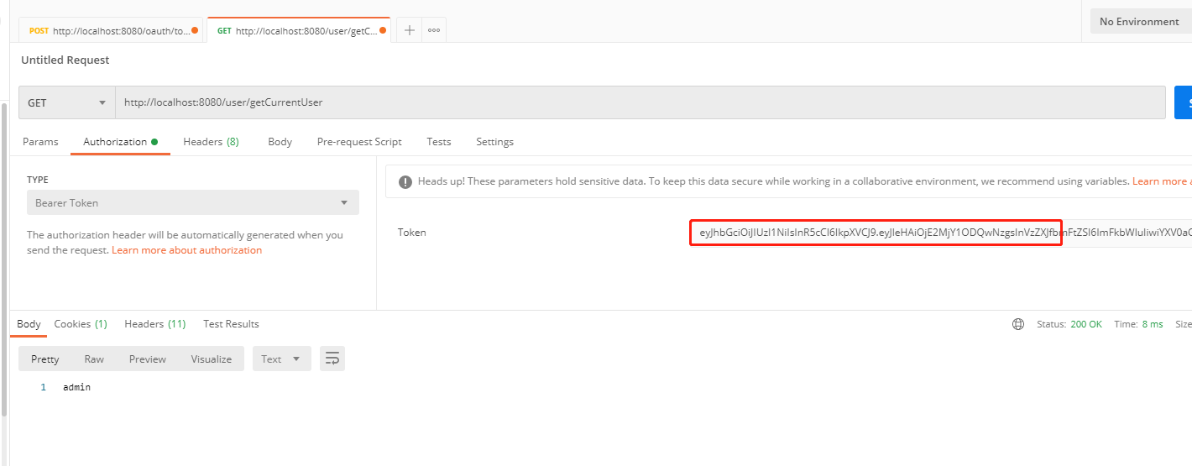Select the Raw response view
Screen dimensions: 1192x466
point(94,359)
